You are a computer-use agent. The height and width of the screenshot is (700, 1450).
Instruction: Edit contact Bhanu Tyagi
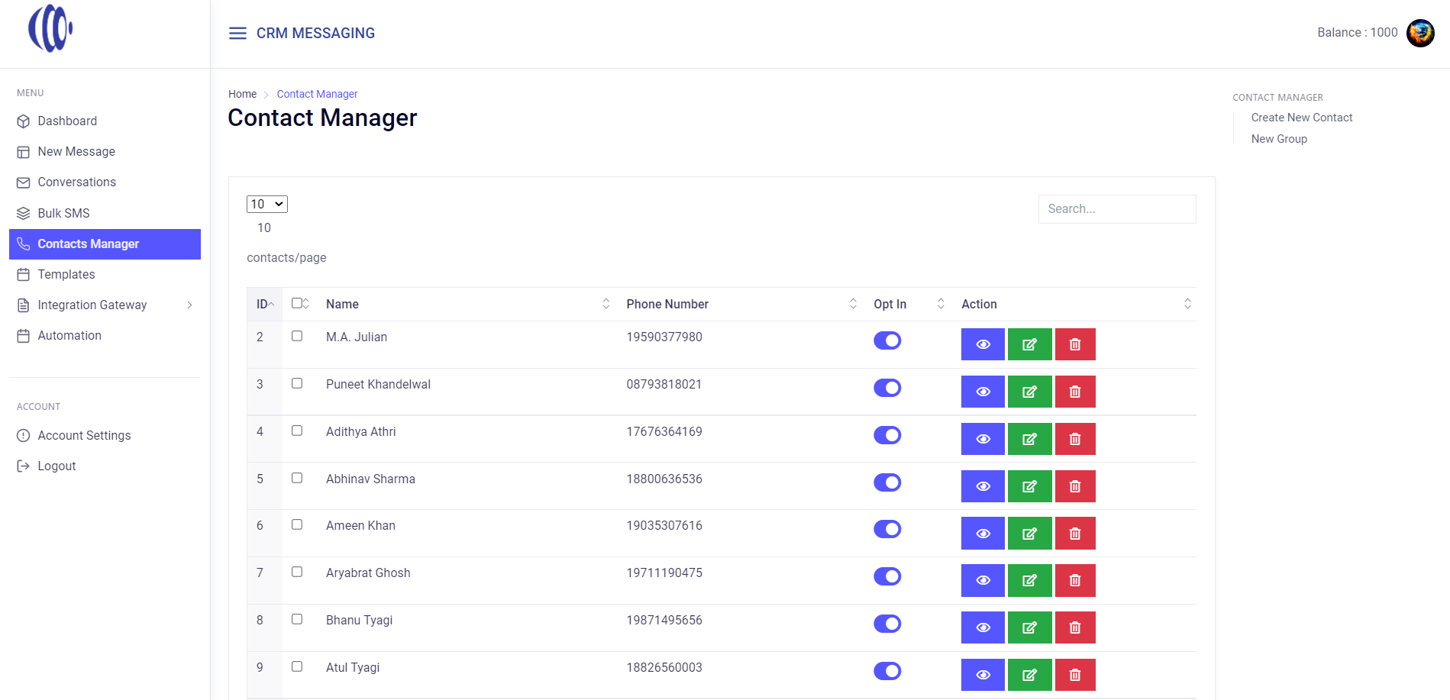[x=1029, y=627]
